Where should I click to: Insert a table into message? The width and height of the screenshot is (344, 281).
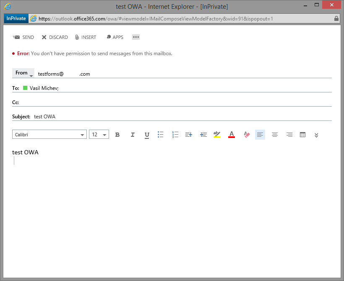(x=302, y=135)
